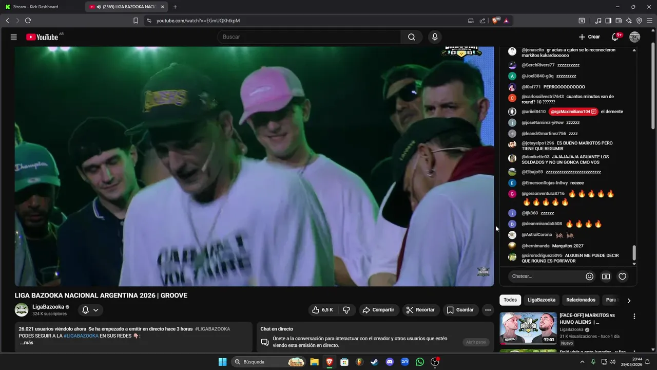Focus the Buscar search field

point(309,37)
